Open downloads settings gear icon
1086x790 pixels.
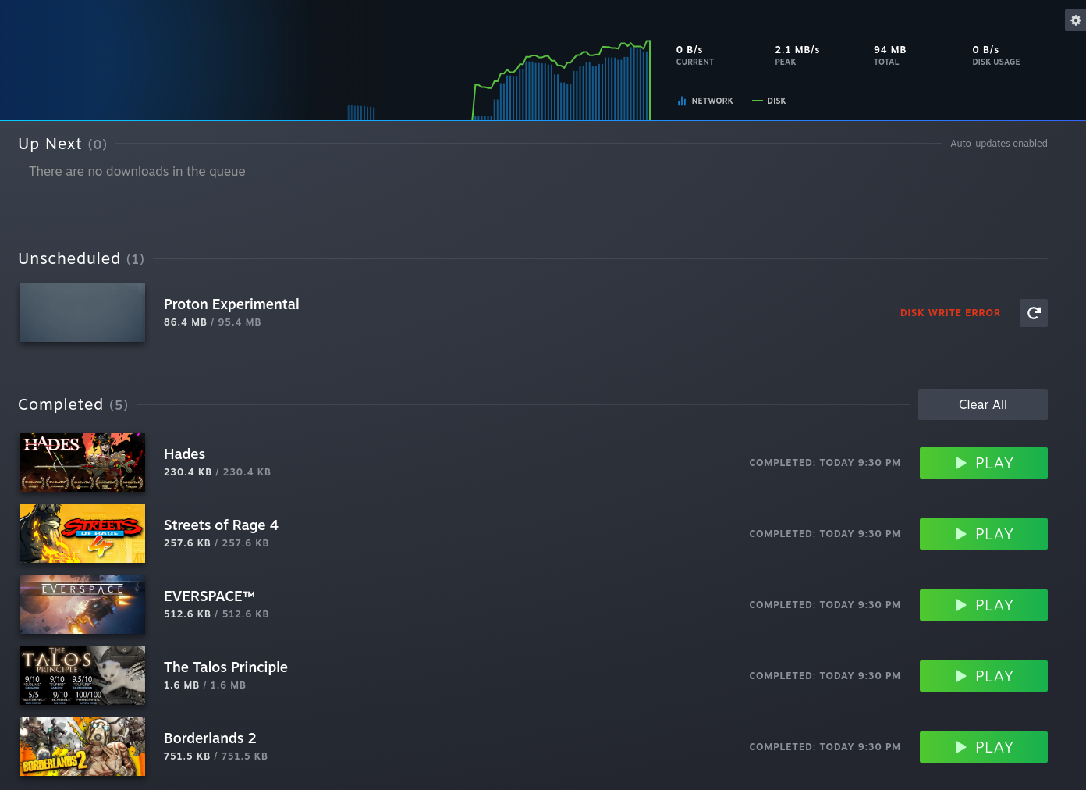1075,20
